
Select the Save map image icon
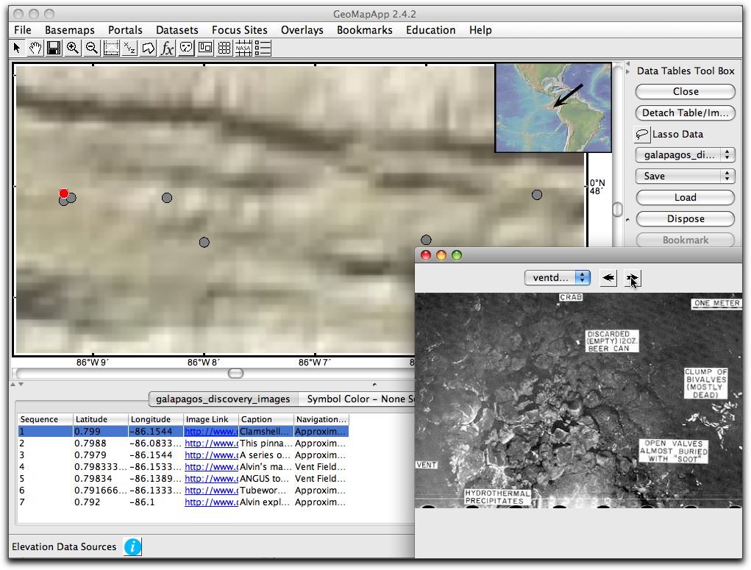coord(54,47)
